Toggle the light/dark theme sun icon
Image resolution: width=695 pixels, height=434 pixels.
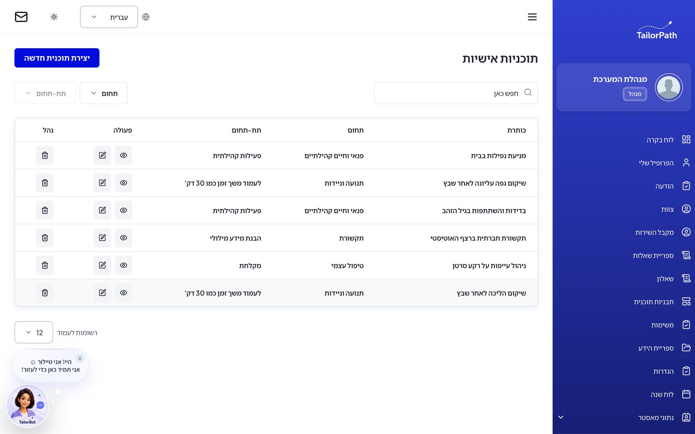click(54, 17)
